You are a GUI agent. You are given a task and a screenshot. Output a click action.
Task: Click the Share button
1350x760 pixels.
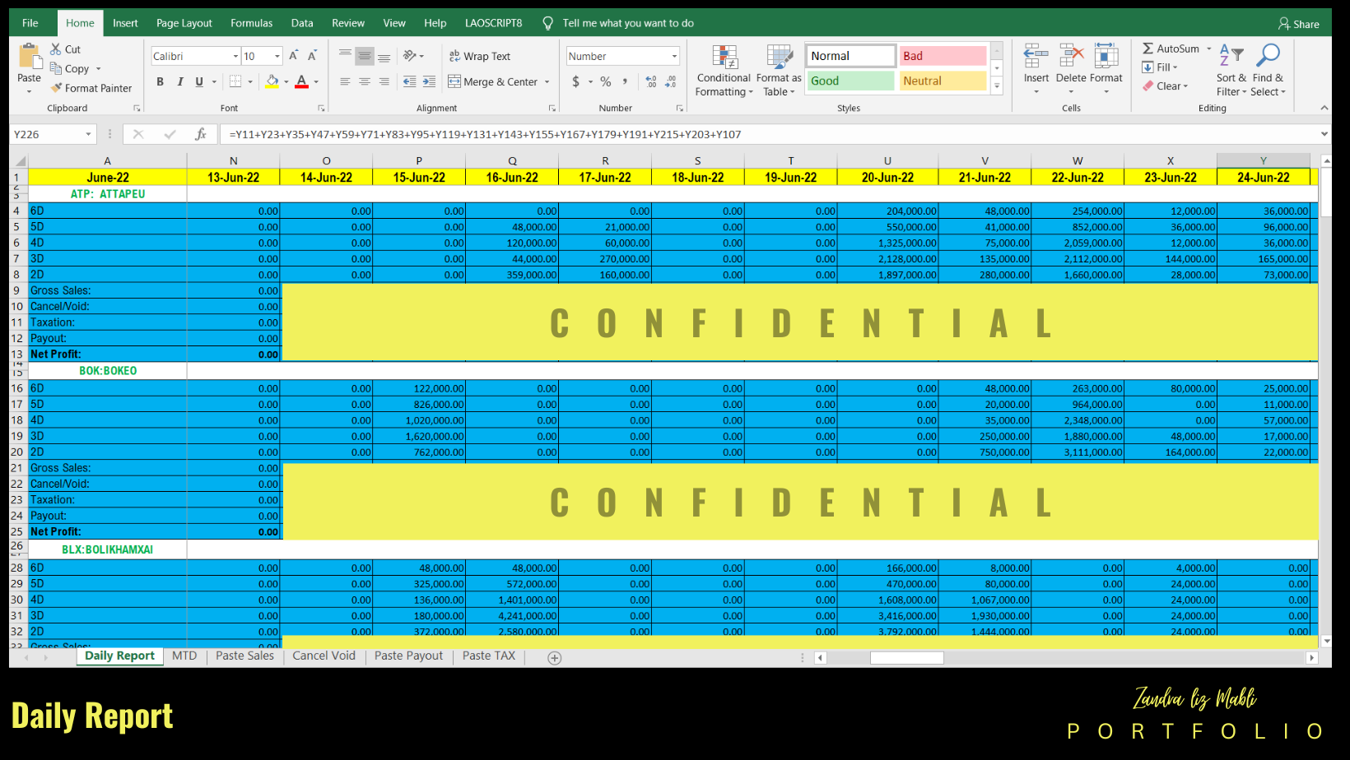(x=1298, y=24)
